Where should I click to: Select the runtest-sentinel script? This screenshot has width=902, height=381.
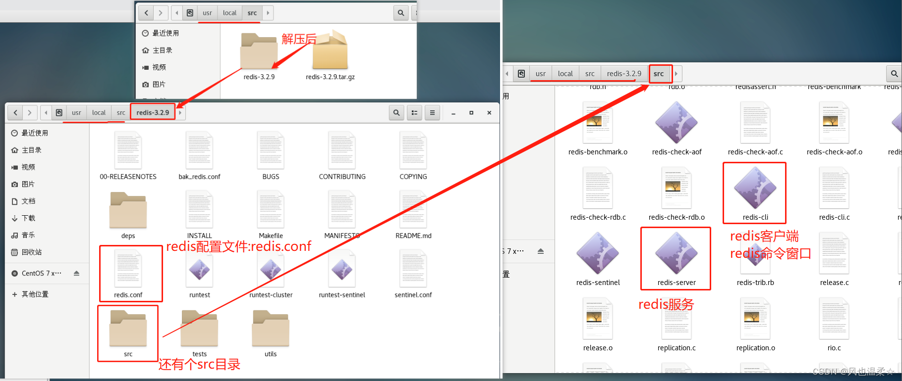[342, 273]
